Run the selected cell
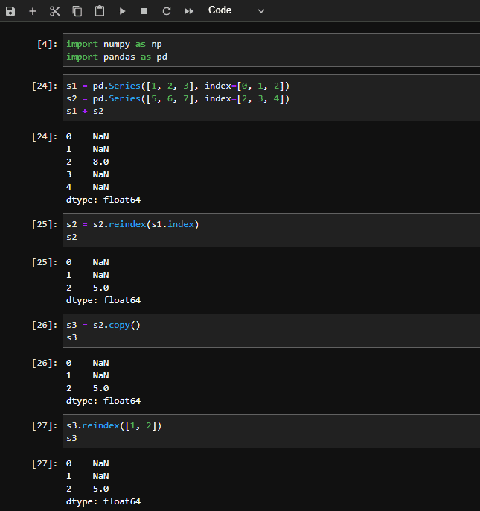Image resolution: width=480 pixels, height=511 pixels. (x=122, y=11)
